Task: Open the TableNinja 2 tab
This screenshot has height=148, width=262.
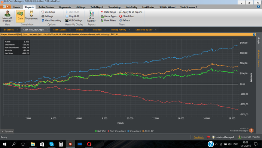Action: tap(97, 7)
